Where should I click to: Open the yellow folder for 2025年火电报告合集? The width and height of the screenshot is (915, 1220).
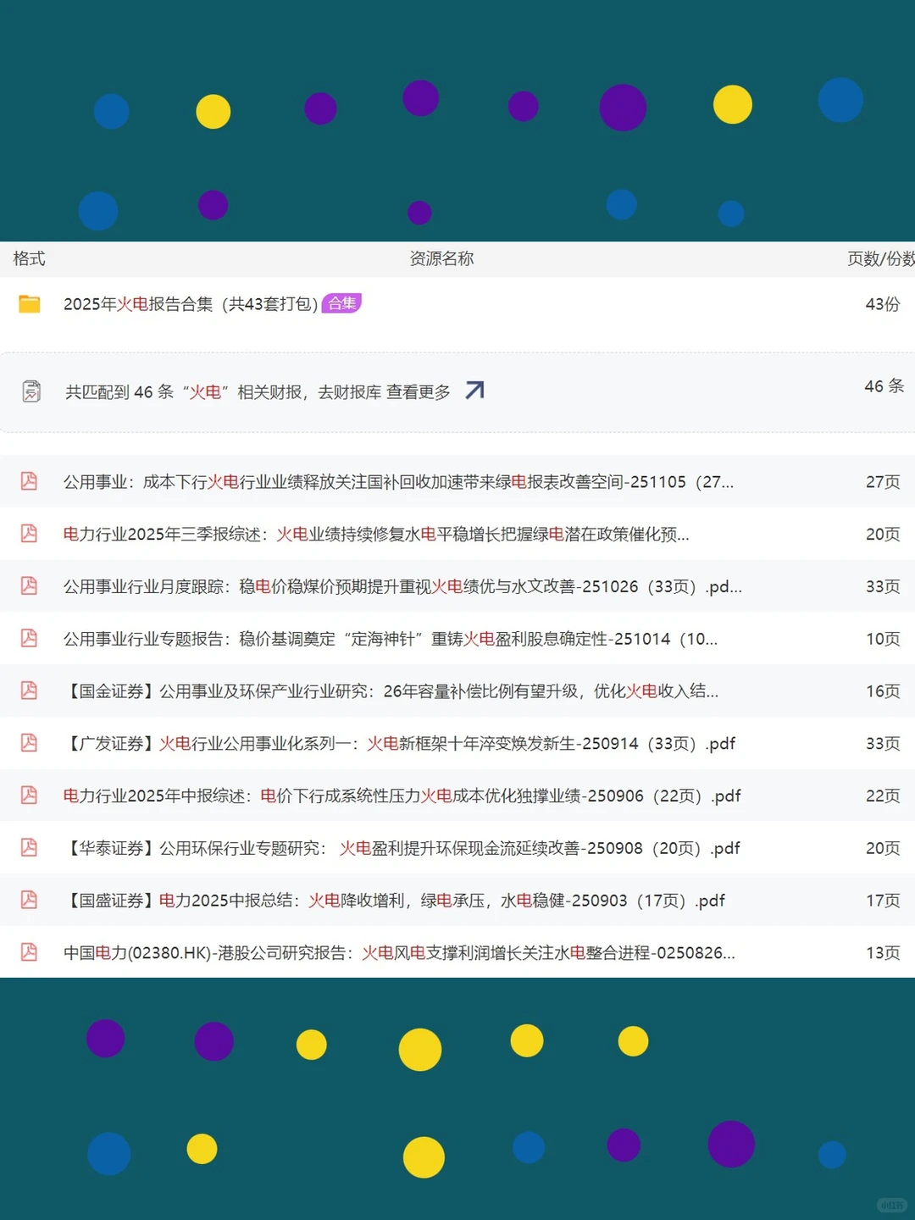pyautogui.click(x=29, y=303)
